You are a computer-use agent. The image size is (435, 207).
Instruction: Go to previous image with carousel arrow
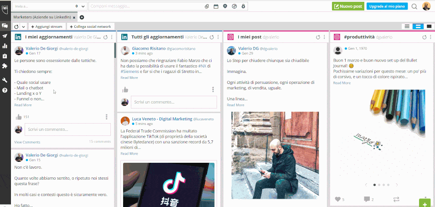pos(366,185)
